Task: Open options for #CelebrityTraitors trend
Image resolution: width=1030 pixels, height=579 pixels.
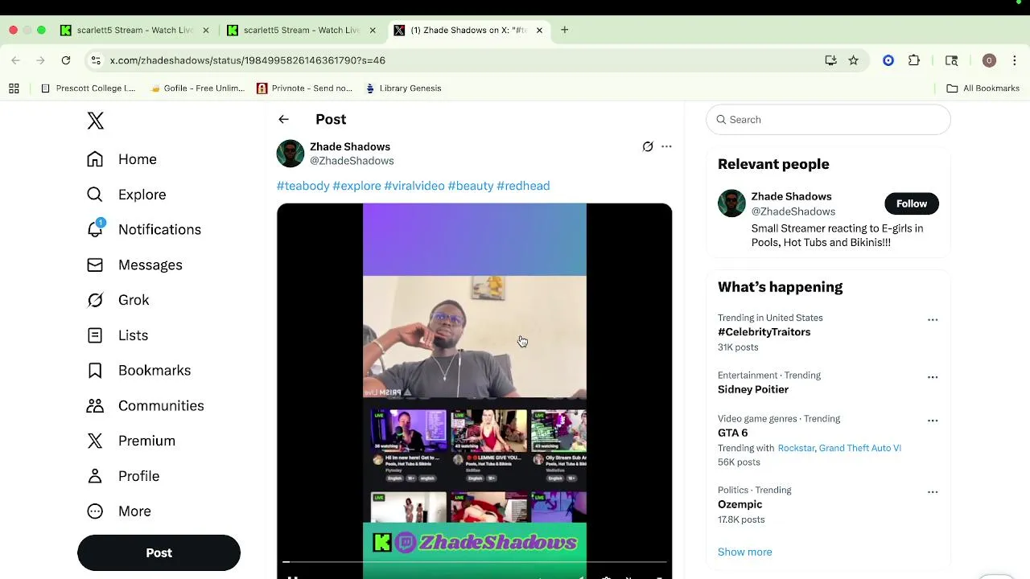Action: [933, 320]
